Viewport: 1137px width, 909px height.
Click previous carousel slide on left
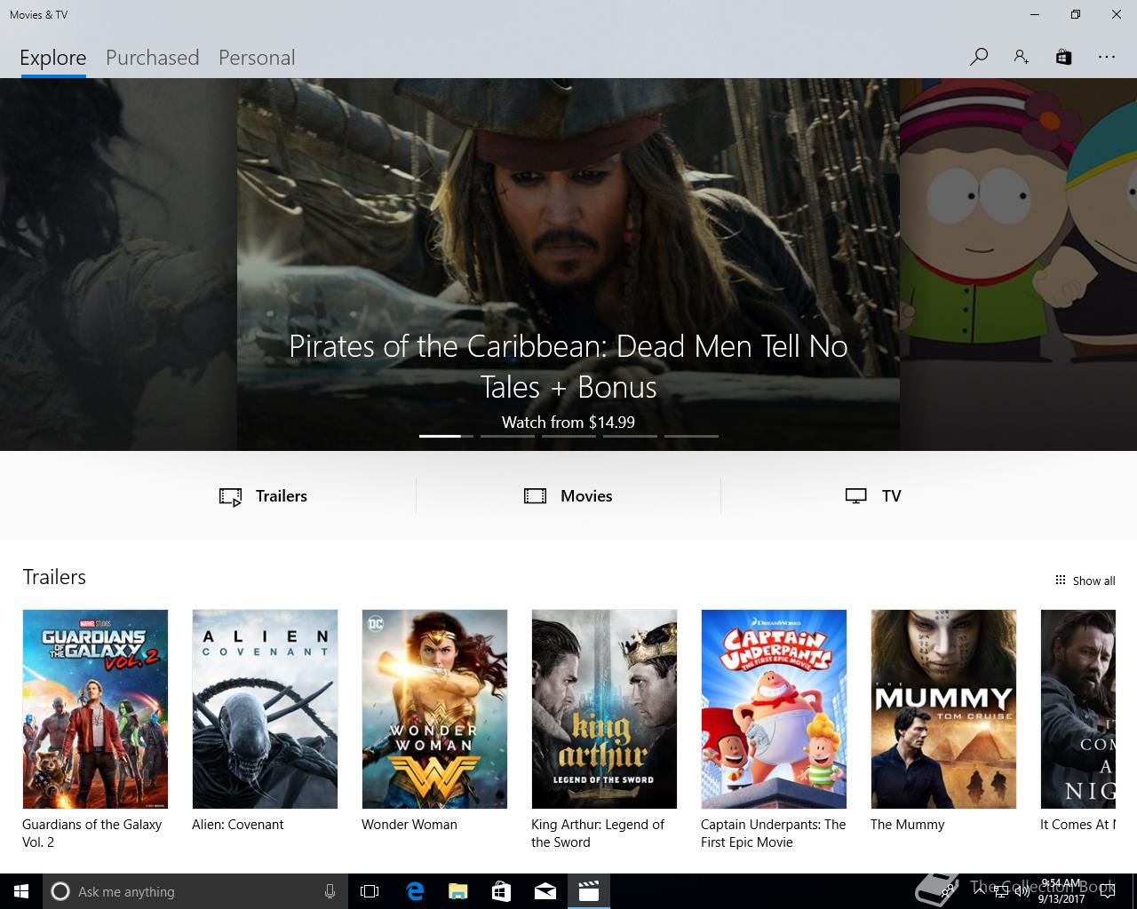tap(118, 265)
